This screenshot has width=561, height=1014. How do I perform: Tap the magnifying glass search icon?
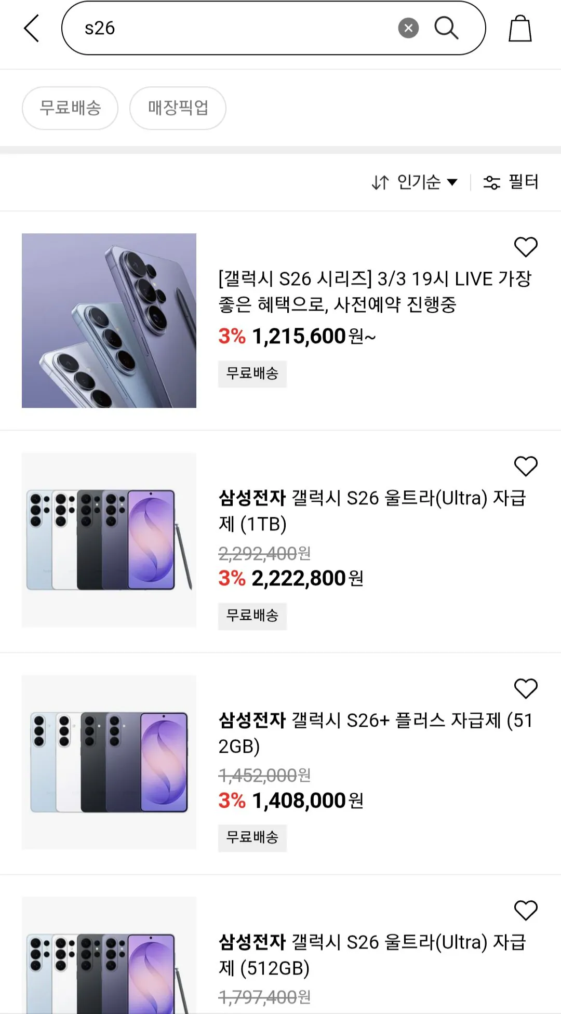pyautogui.click(x=446, y=28)
